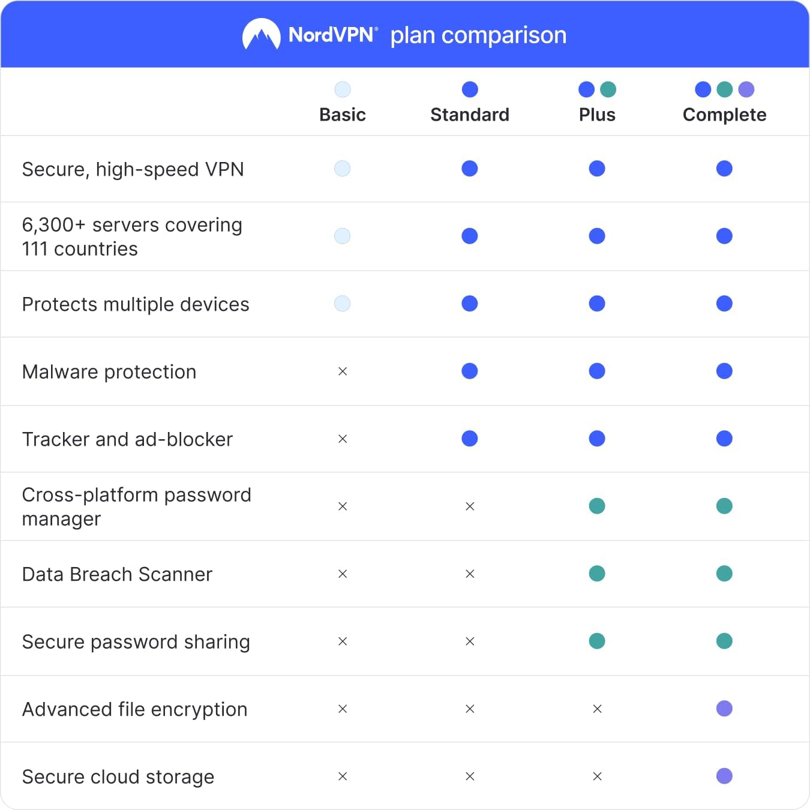Click the X for Standard Secure password sharing
The width and height of the screenshot is (810, 810).
[x=470, y=641]
